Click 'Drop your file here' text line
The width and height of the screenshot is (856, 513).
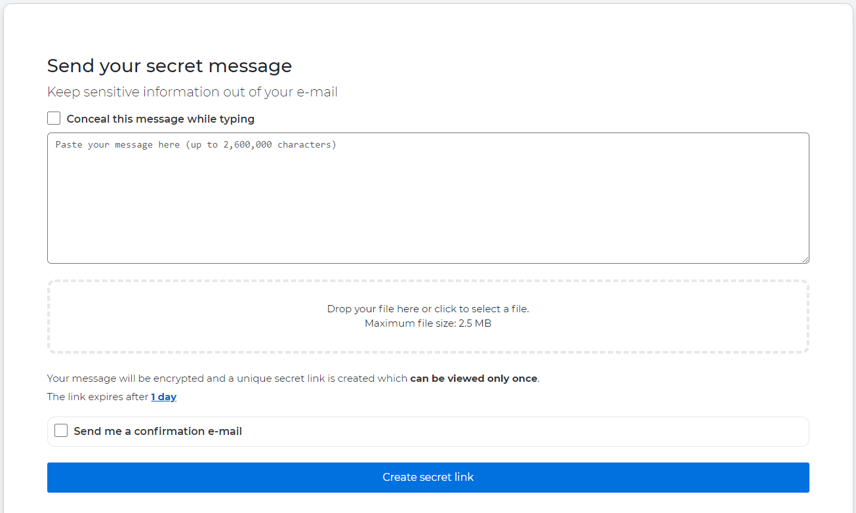pyautogui.click(x=428, y=309)
